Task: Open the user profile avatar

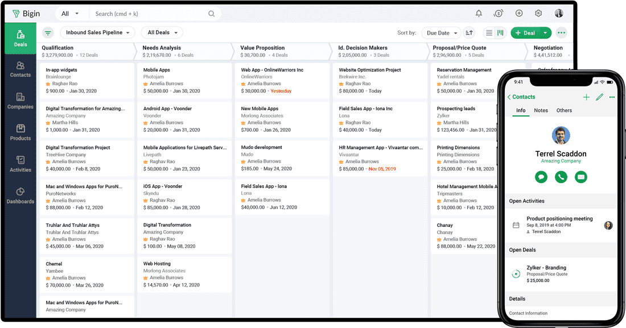Action: coord(559,13)
